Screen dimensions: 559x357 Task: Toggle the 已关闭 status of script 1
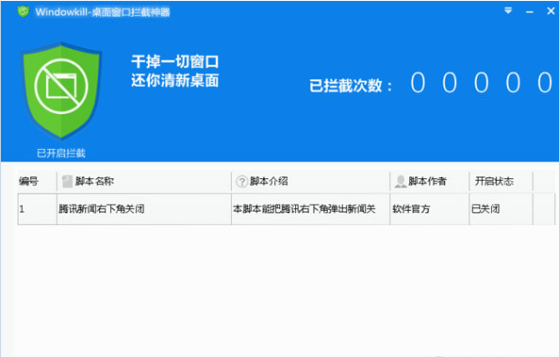(x=485, y=209)
